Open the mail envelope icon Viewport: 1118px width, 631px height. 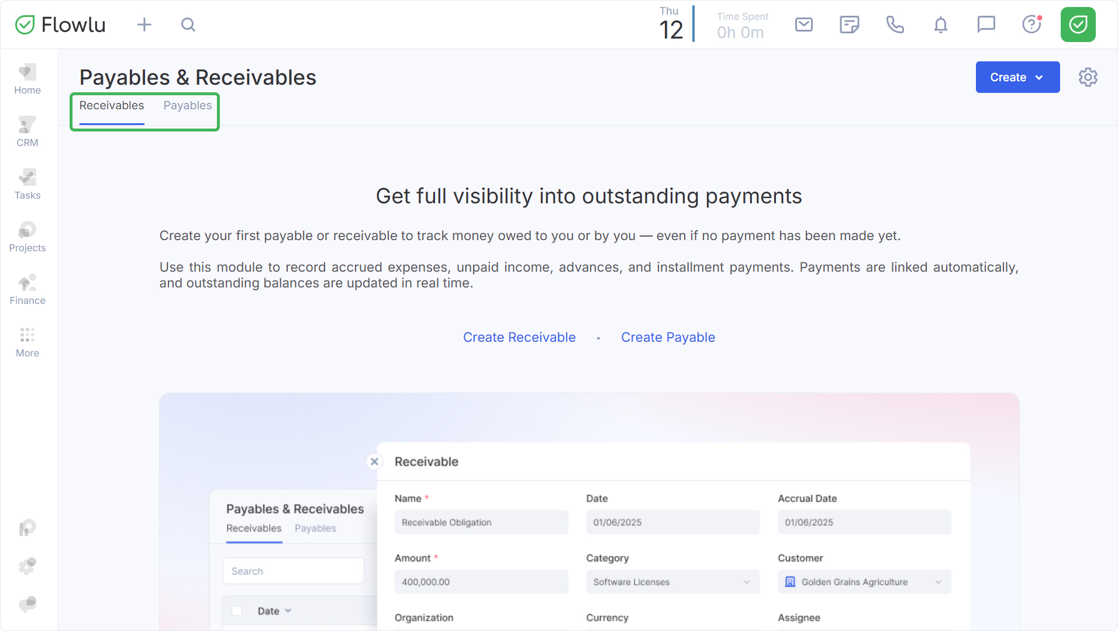tap(804, 25)
